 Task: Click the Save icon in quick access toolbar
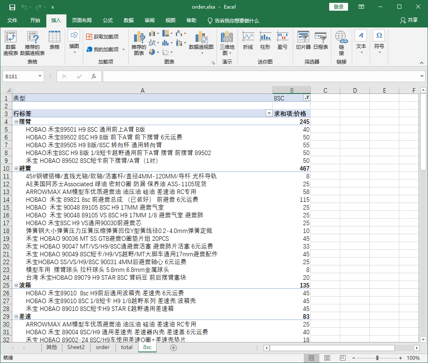pos(12,7)
